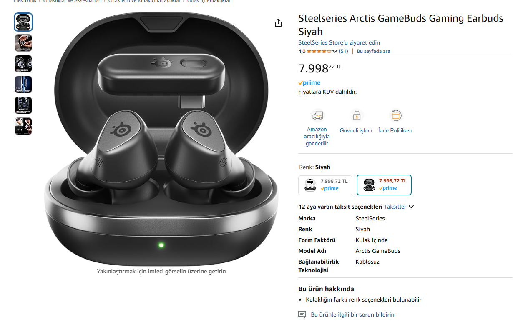This screenshot has height=322, width=513.
Task: Visit the SteelSeries Store link
Action: tap(339, 42)
